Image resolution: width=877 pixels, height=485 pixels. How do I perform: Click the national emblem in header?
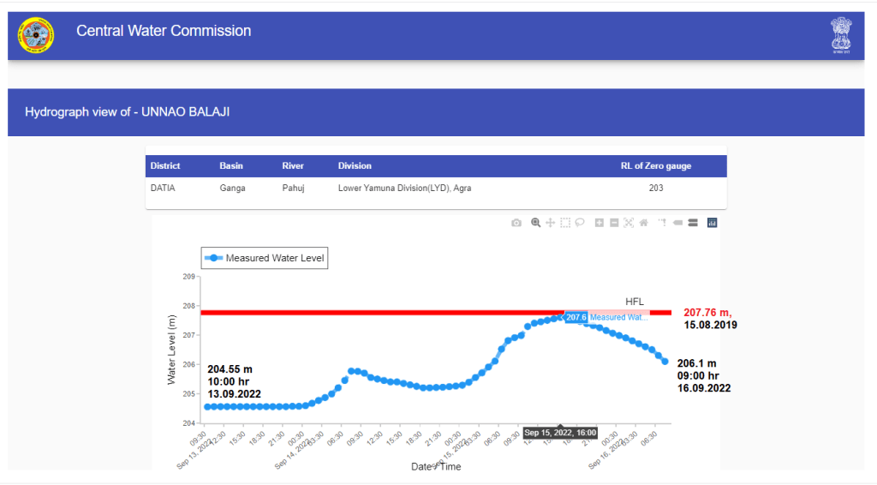coord(841,35)
